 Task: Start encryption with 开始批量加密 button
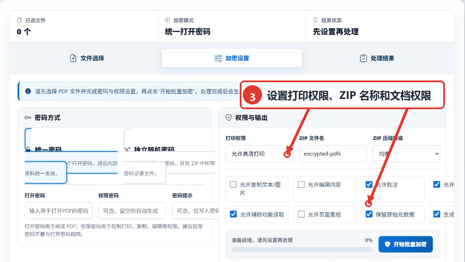(x=405, y=244)
